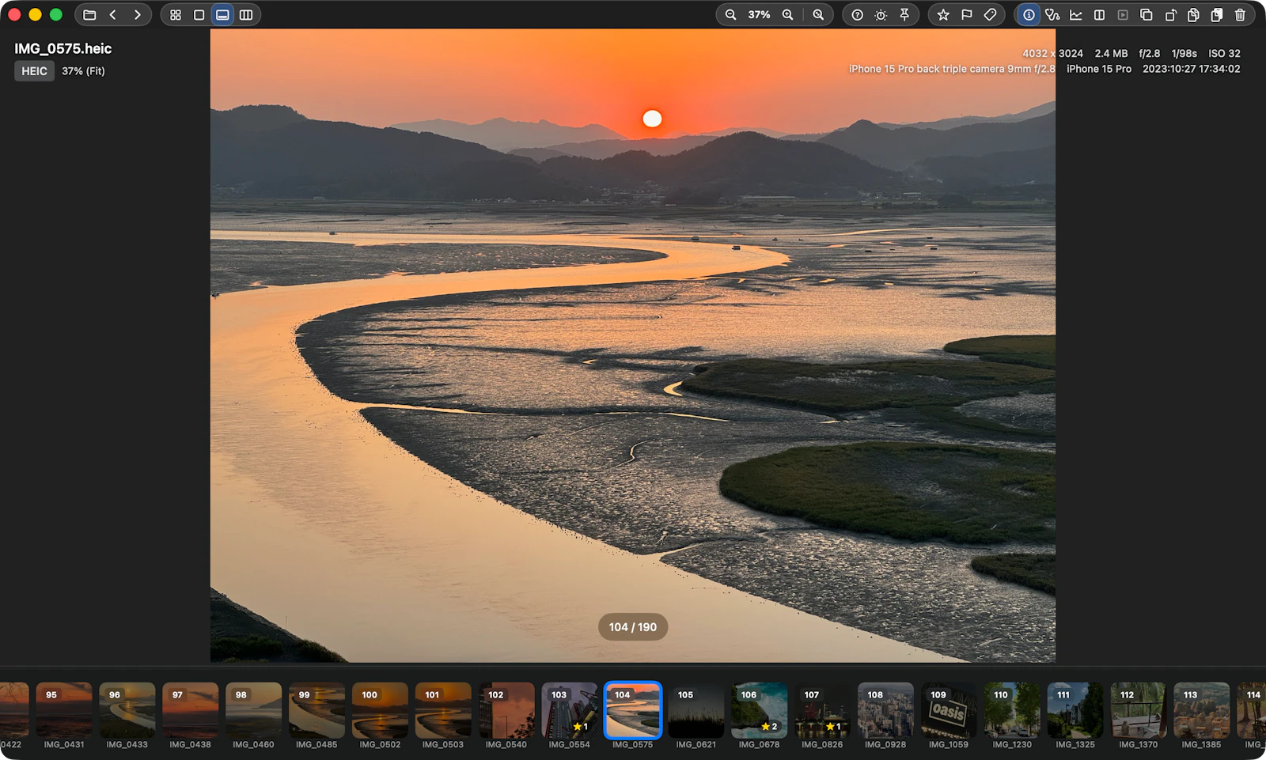Open thumbnail 100 IMG_0502

click(x=381, y=711)
